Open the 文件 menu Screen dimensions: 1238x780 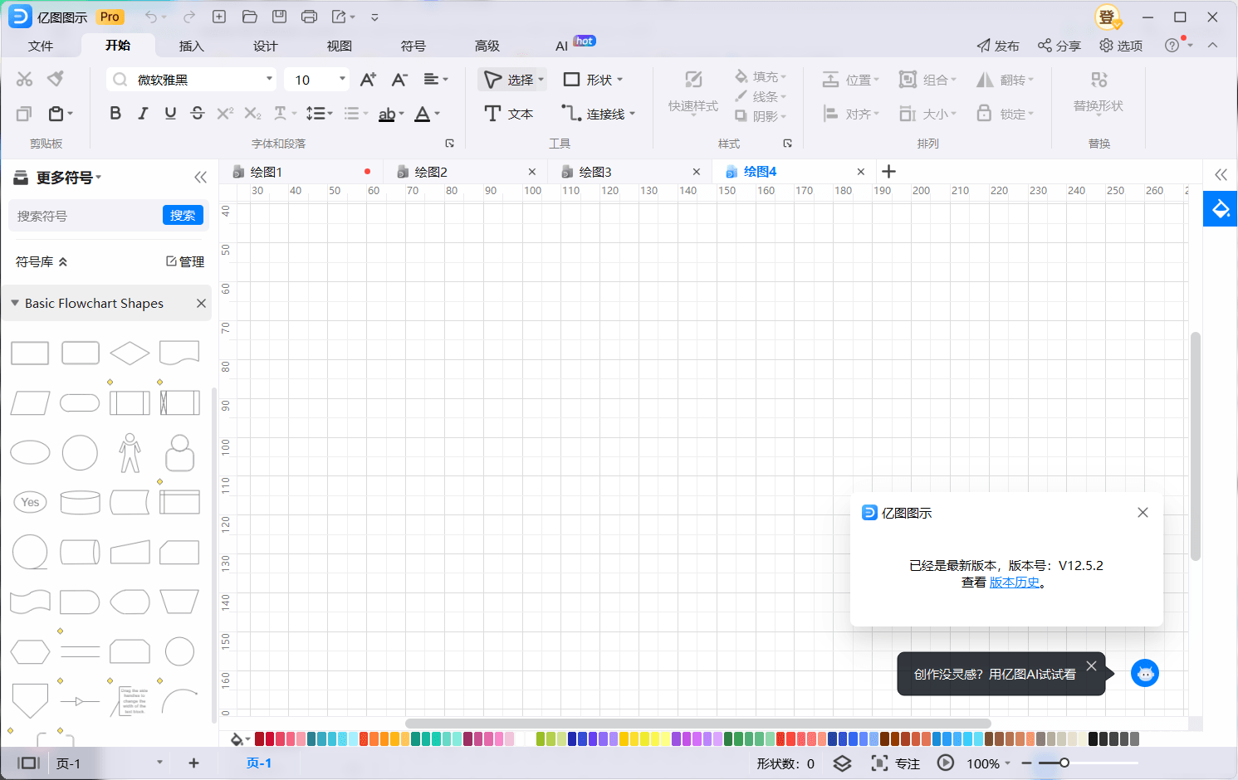41,46
